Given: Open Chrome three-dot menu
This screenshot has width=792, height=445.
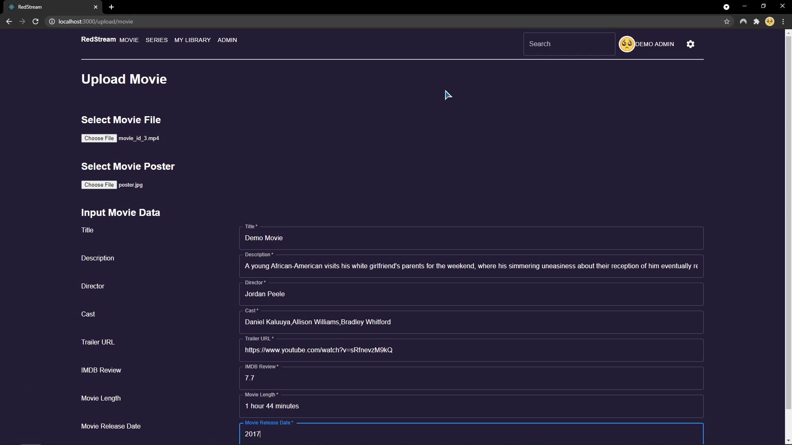Looking at the screenshot, I should [x=783, y=21].
